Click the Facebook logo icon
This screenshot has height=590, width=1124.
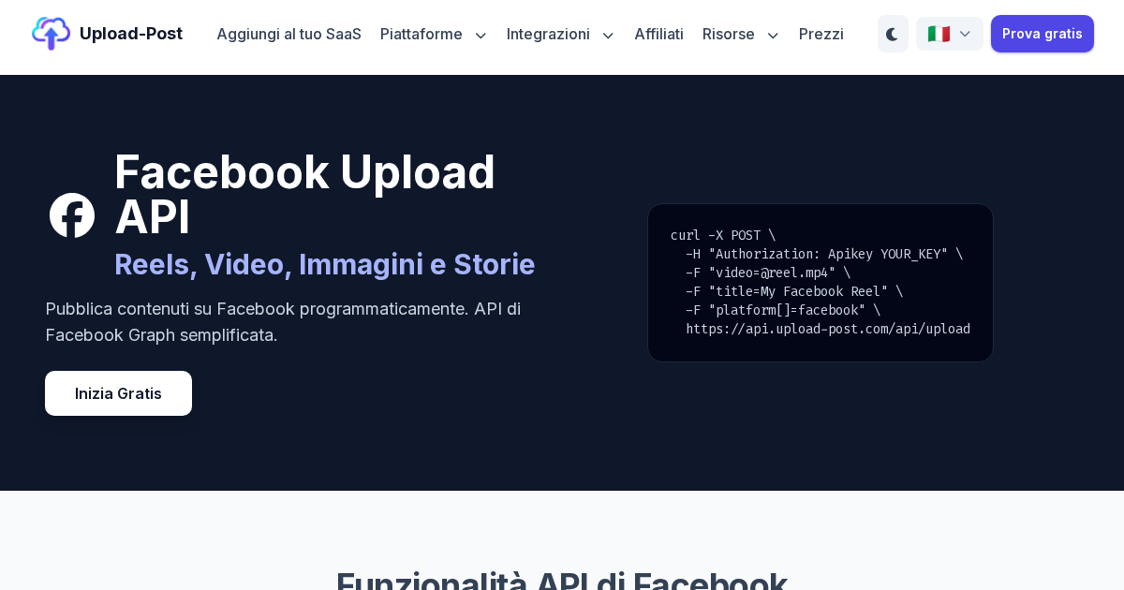[x=72, y=215]
